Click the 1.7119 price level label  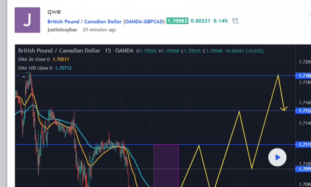click(304, 144)
